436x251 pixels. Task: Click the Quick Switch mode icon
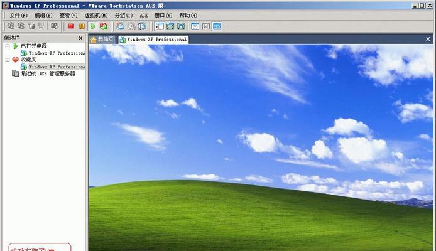pyautogui.click(x=181, y=26)
